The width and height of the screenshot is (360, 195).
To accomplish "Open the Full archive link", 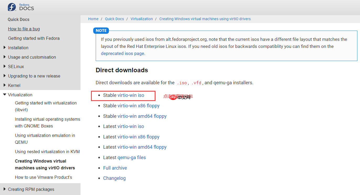I will tap(115, 168).
